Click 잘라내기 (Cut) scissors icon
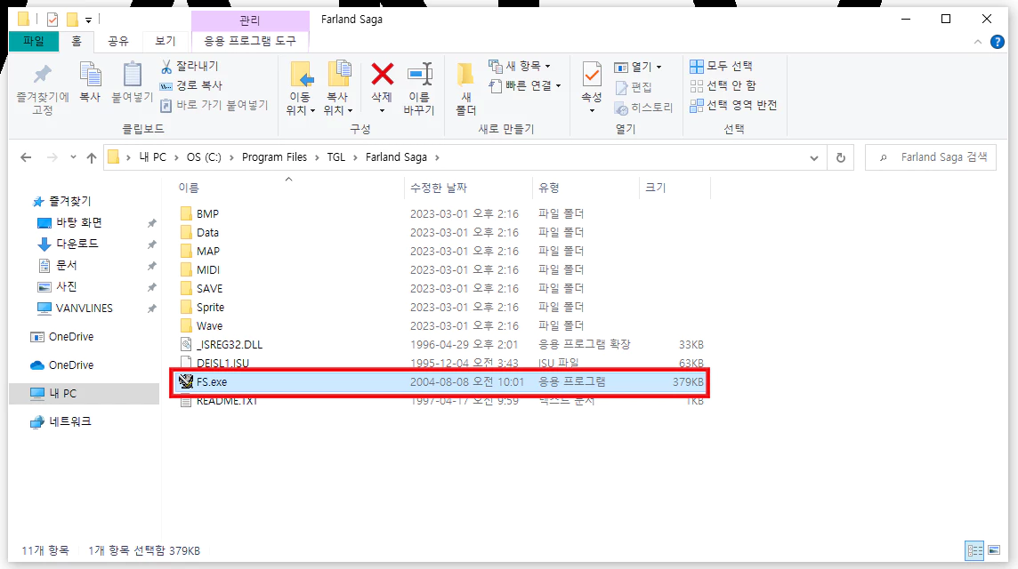 click(166, 66)
